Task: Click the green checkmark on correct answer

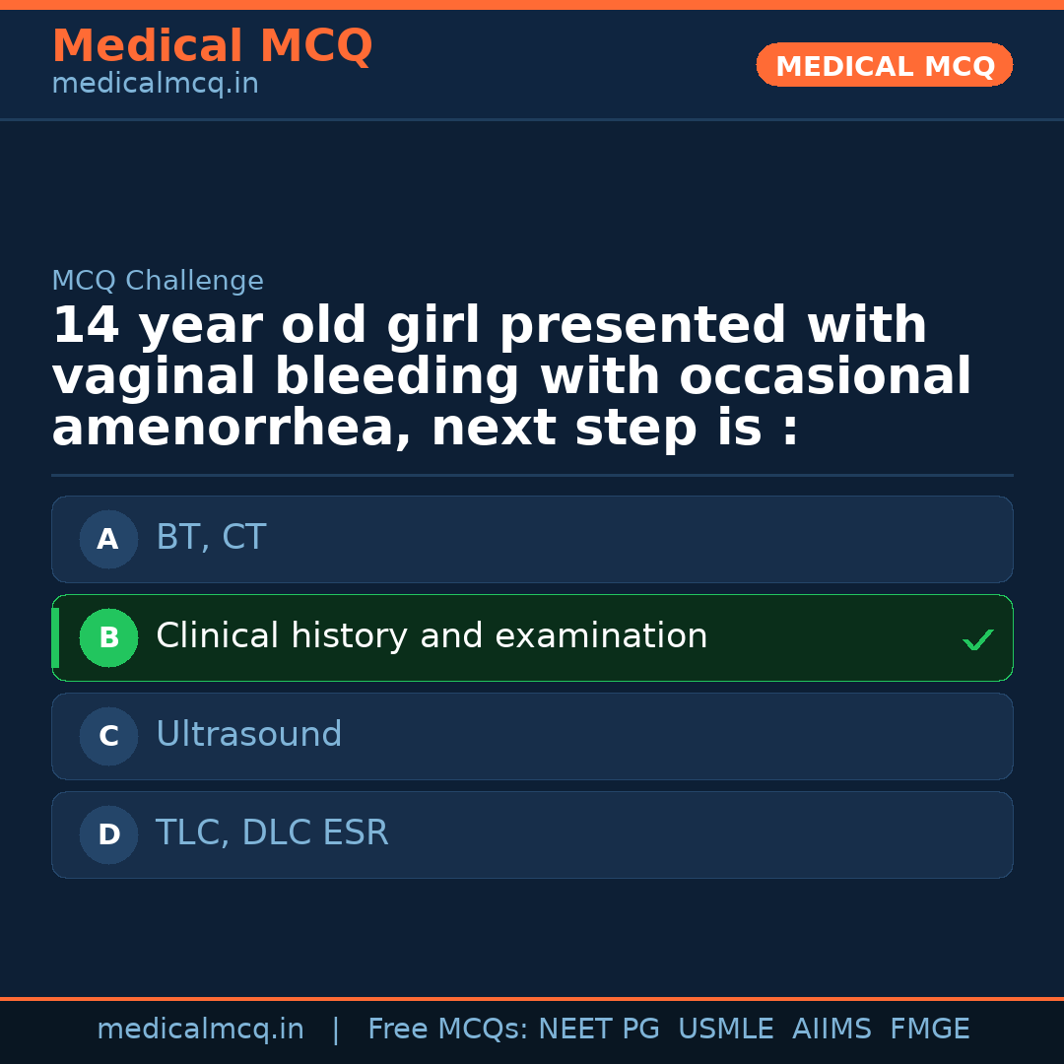Action: pos(978,639)
